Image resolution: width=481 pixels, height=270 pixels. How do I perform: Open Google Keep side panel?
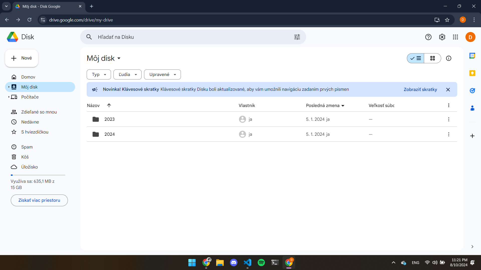point(472,73)
